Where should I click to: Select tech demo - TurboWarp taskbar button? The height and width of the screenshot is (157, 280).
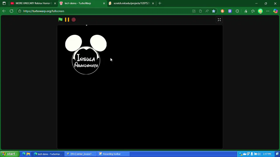tap(48, 154)
